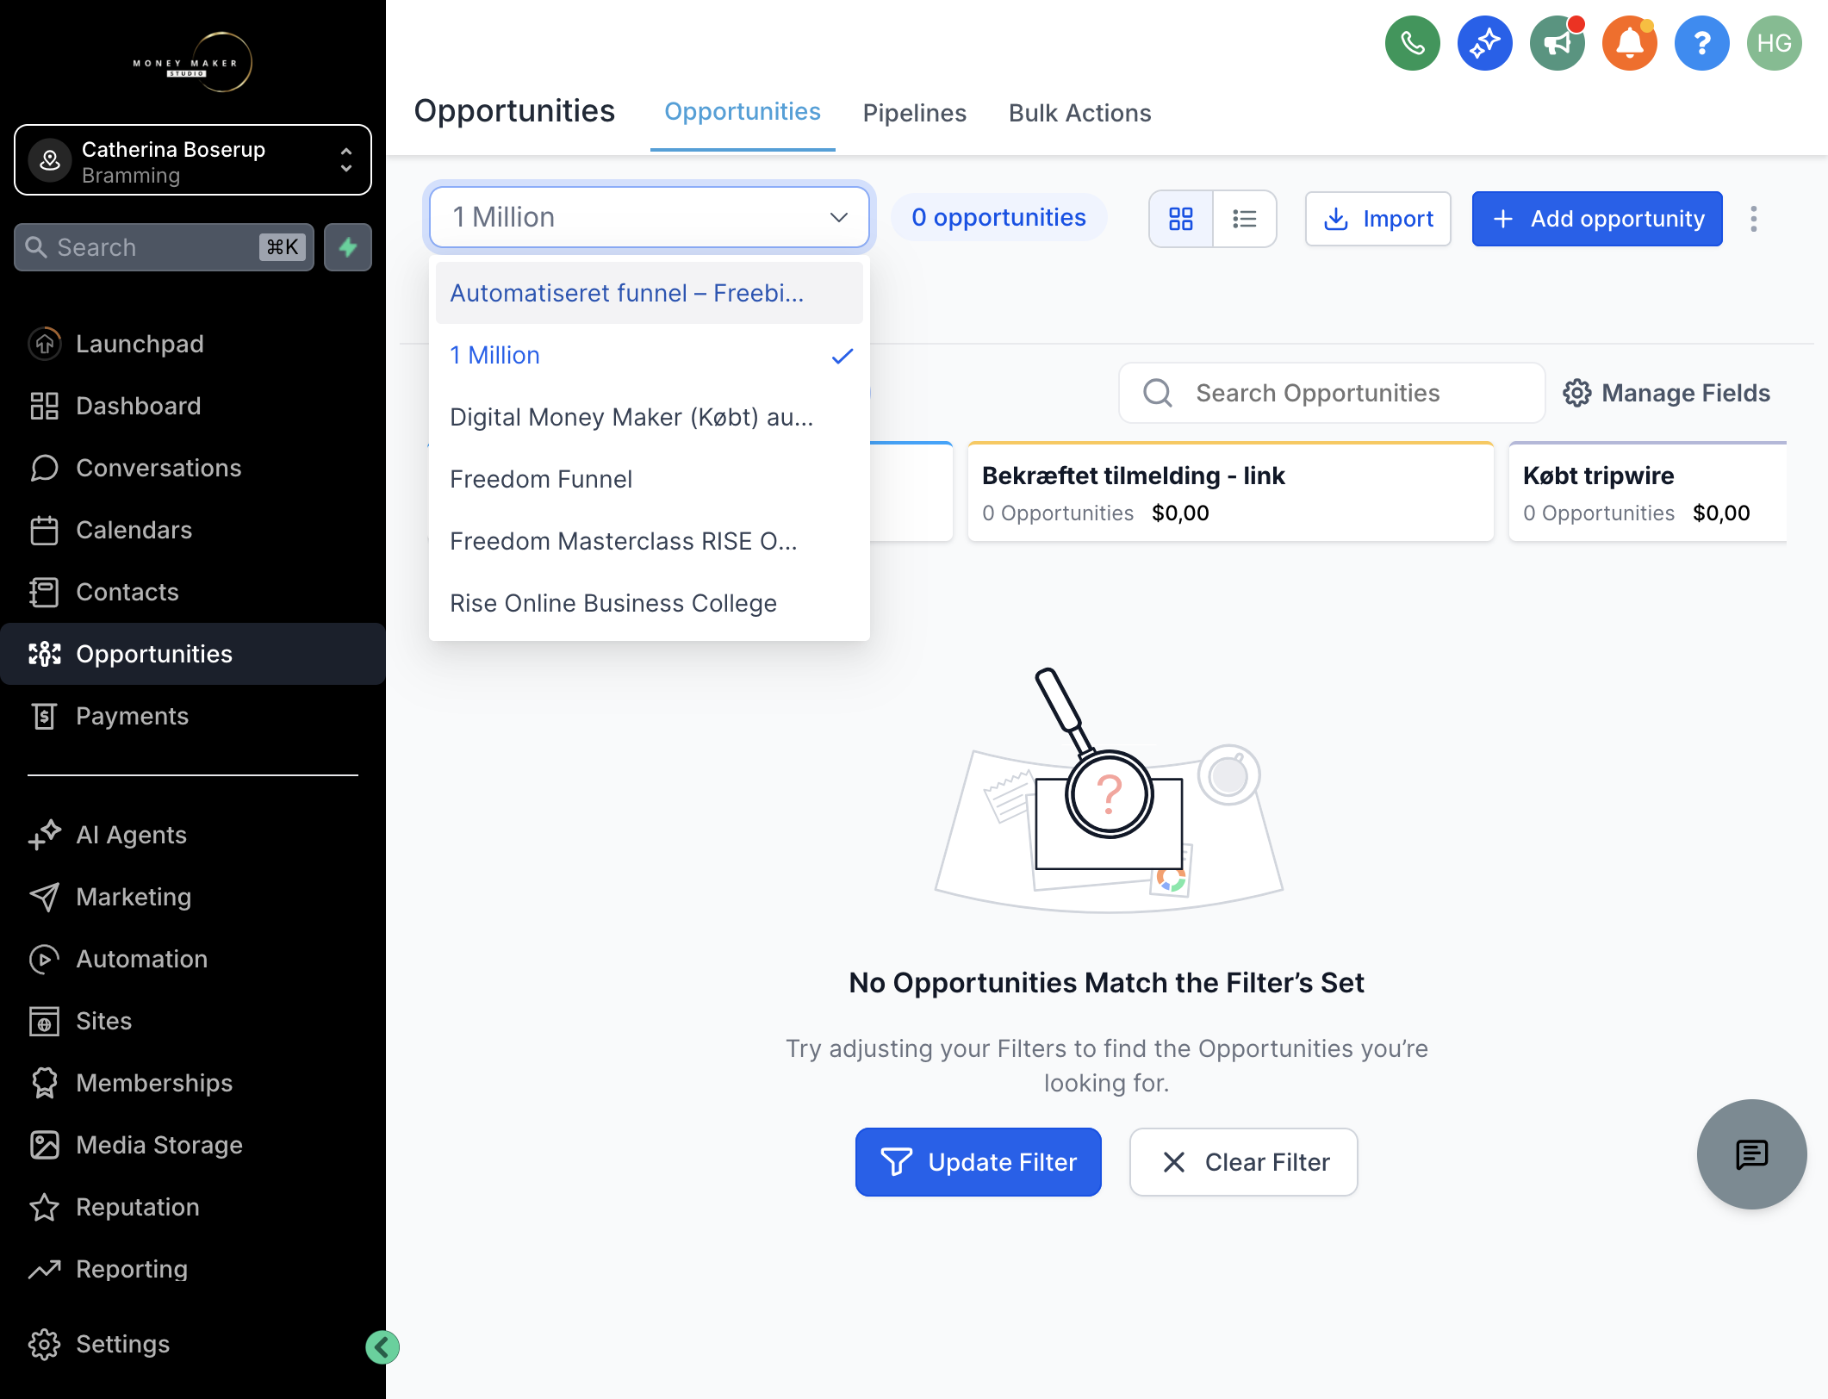Viewport: 1828px width, 1399px height.
Task: Click the sidebar Search box
Action: click(164, 247)
